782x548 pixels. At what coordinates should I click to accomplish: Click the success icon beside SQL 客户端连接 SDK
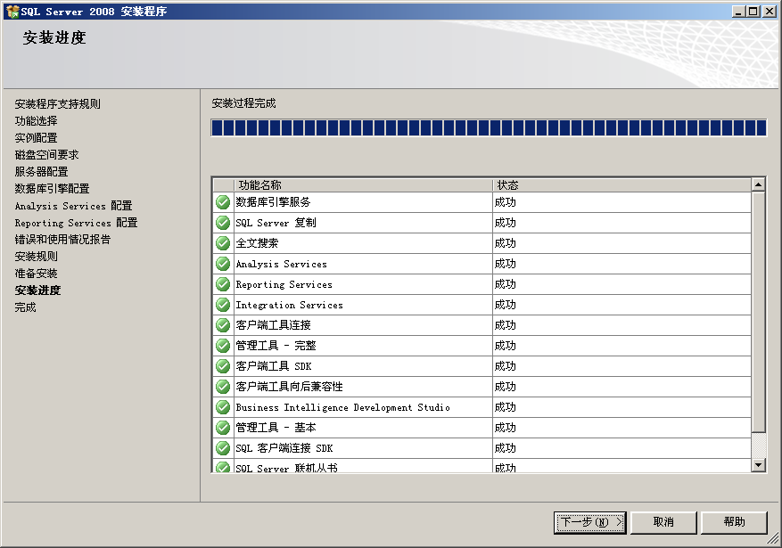pyautogui.click(x=223, y=448)
